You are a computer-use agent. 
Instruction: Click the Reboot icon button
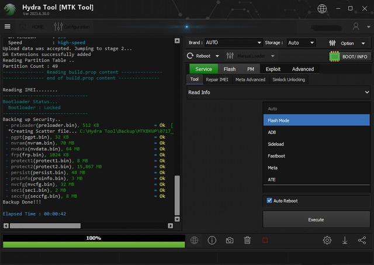(x=190, y=56)
